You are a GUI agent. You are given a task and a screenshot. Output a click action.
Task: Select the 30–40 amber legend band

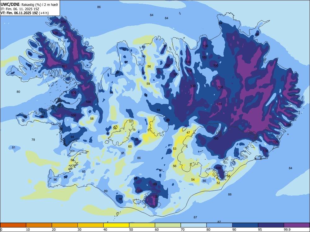[x=91, y=225]
